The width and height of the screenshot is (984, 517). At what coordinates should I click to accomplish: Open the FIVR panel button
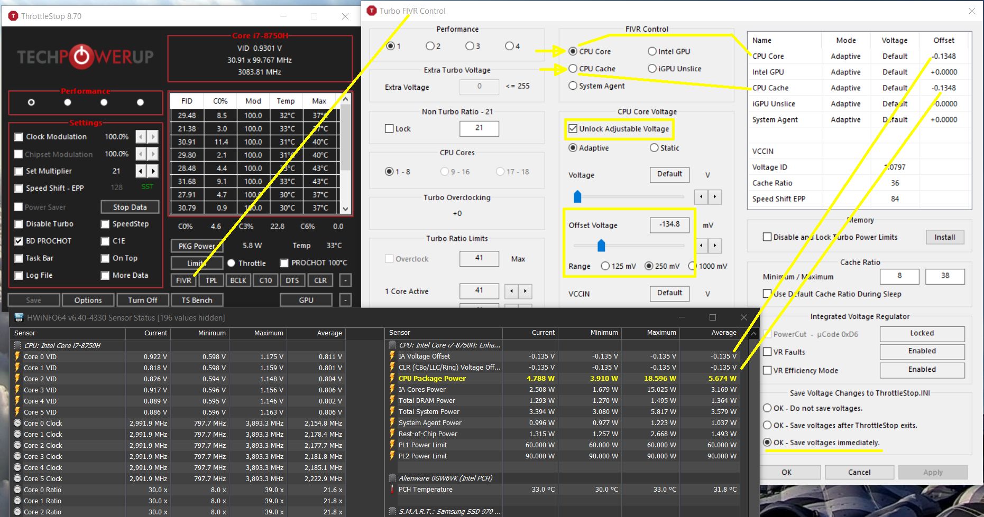(183, 280)
